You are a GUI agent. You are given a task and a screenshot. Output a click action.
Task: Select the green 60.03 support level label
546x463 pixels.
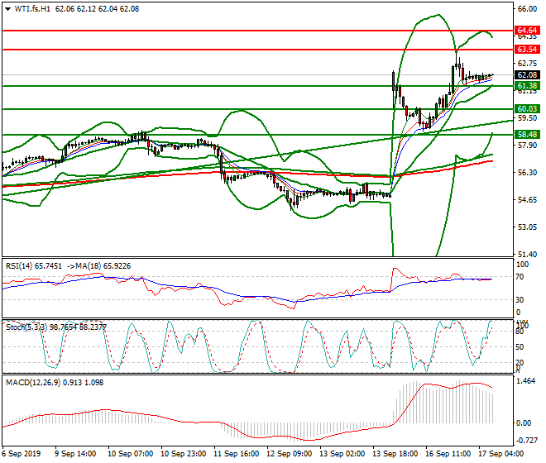527,109
